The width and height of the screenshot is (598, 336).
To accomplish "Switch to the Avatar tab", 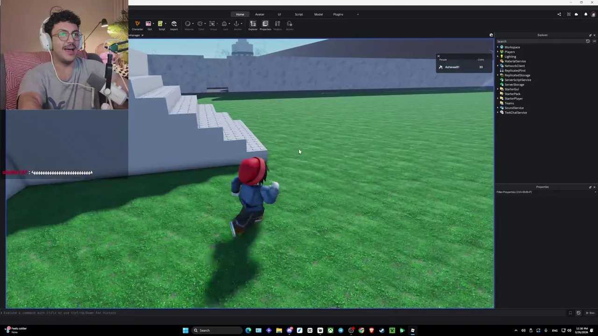I will [260, 14].
